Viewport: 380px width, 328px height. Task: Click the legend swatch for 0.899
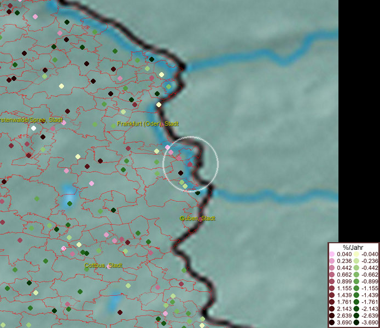pyautogui.click(x=332, y=282)
